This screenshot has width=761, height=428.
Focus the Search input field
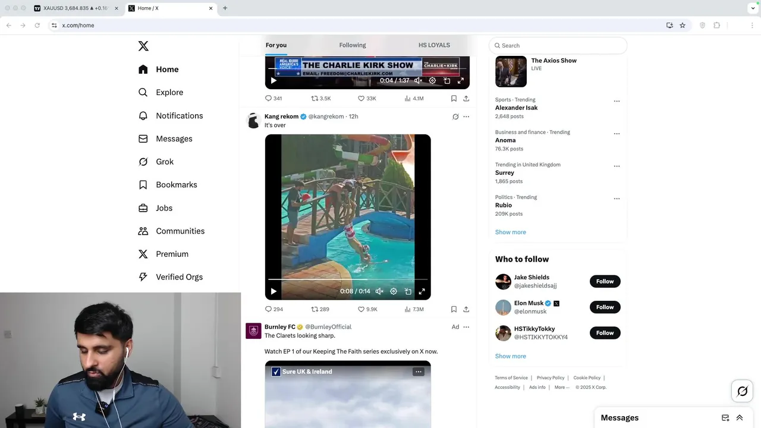click(558, 45)
